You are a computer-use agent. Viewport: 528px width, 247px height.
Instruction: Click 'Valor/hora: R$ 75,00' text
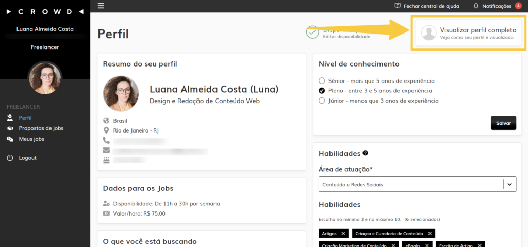(x=139, y=213)
